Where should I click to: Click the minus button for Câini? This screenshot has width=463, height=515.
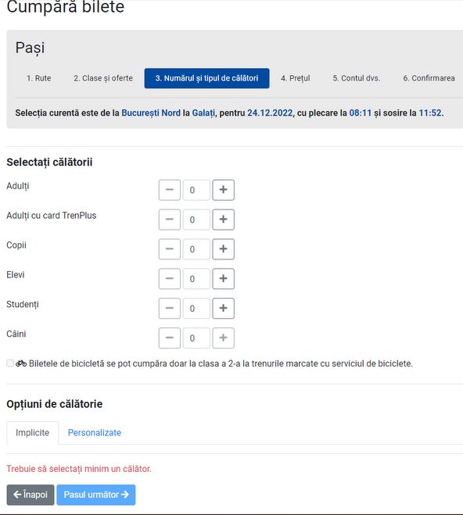pyautogui.click(x=170, y=338)
